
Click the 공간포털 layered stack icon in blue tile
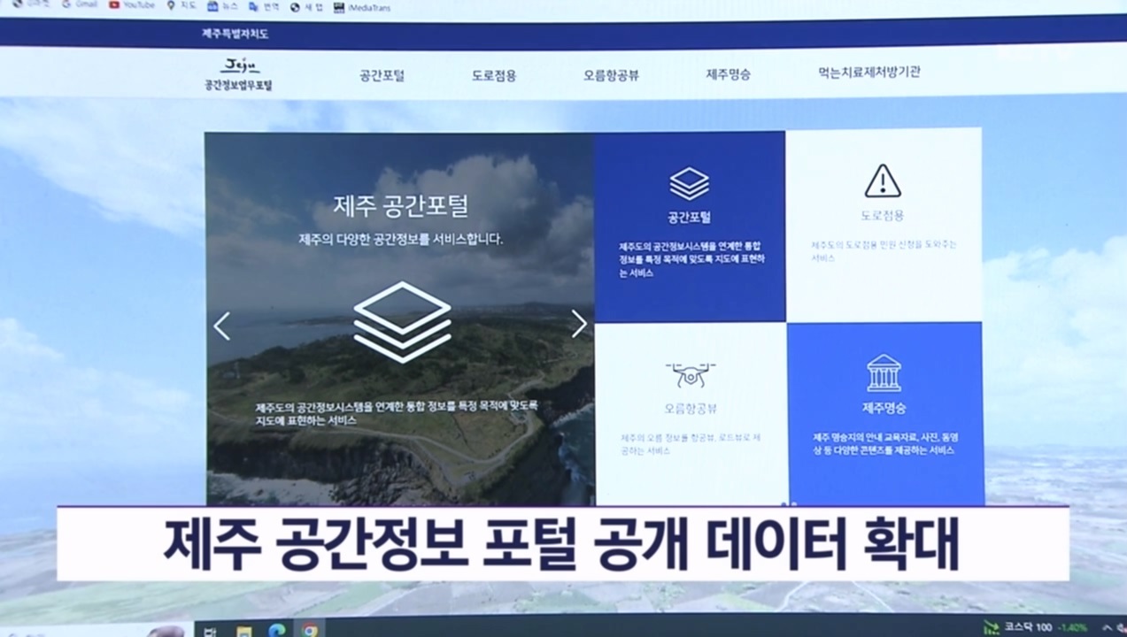pyautogui.click(x=689, y=184)
